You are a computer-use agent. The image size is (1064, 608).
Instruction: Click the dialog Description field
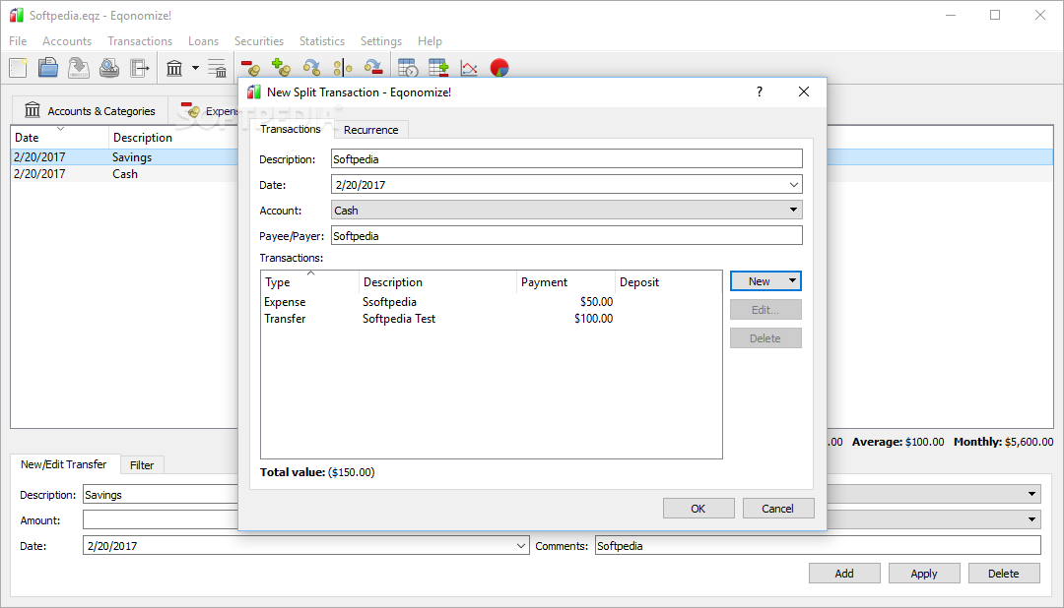pos(566,158)
